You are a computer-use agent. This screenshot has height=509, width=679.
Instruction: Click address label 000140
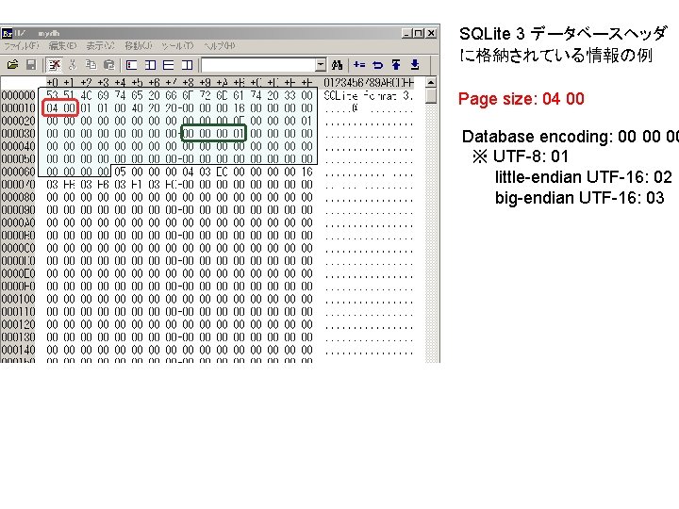tap(18, 350)
